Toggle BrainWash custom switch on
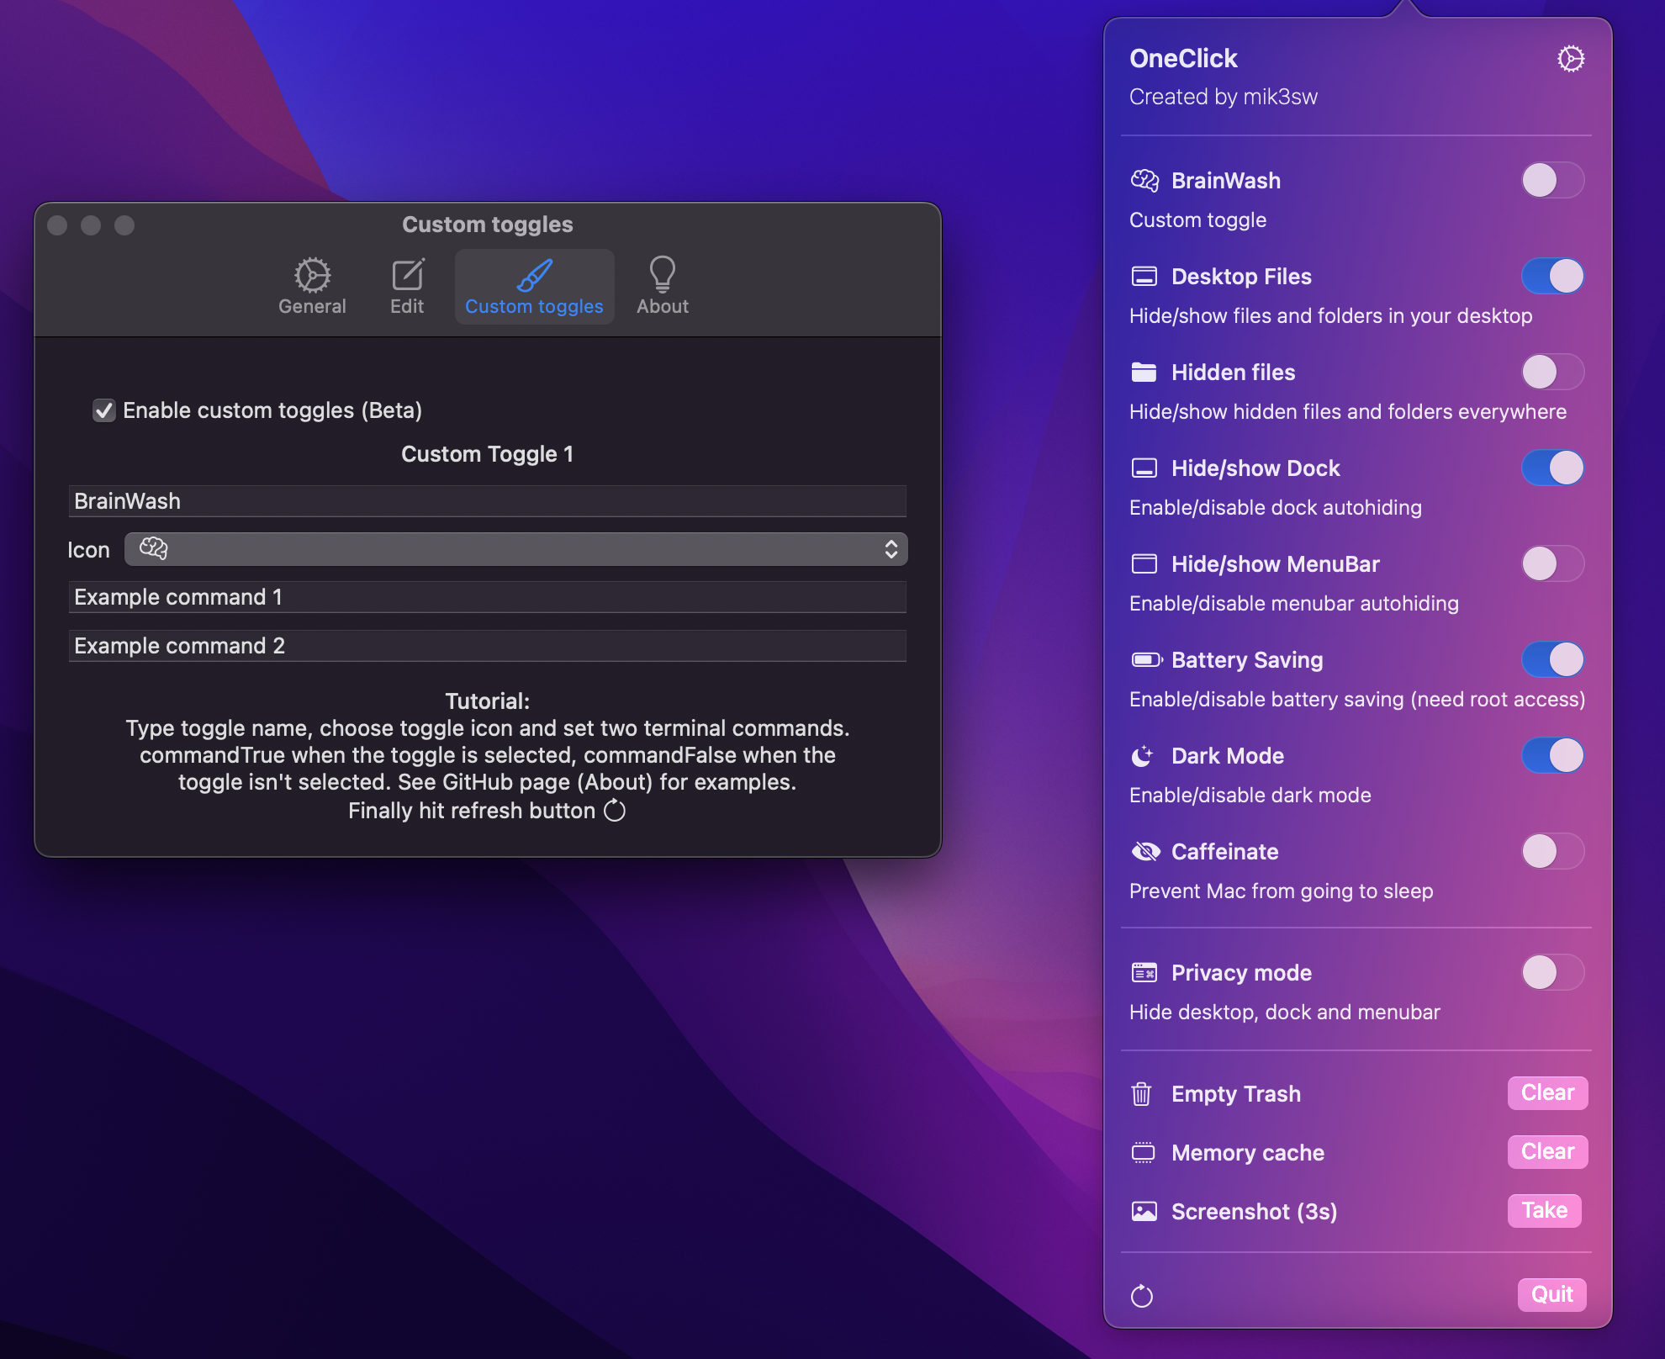This screenshot has width=1665, height=1359. click(1552, 181)
